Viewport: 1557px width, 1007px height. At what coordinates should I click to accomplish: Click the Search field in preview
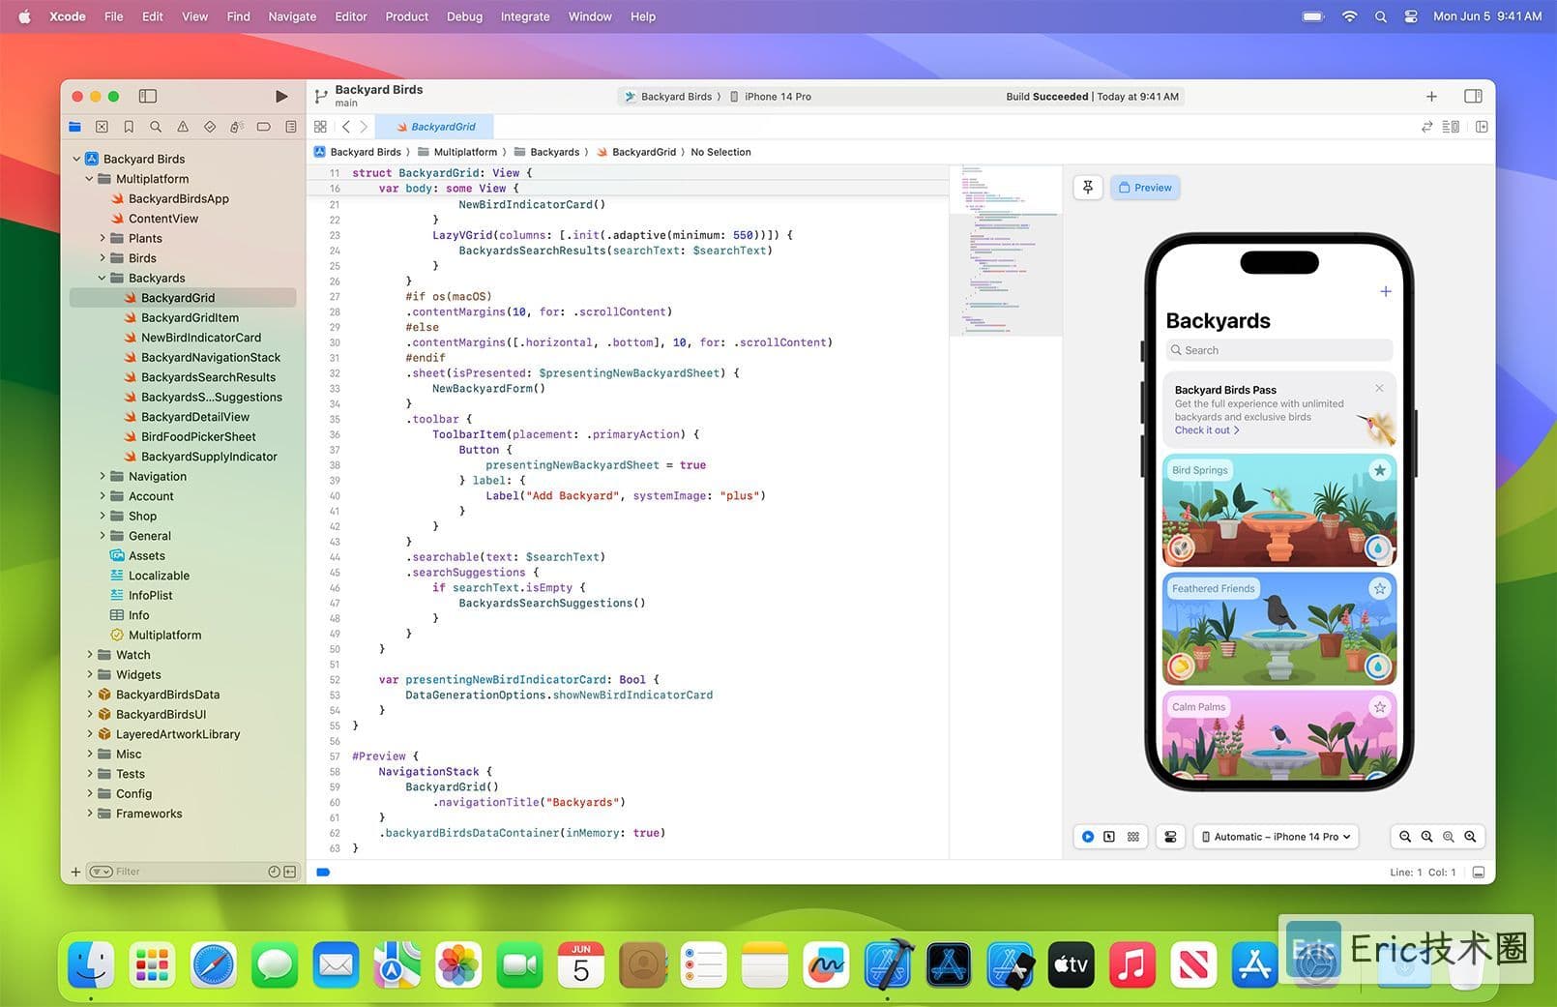point(1279,350)
